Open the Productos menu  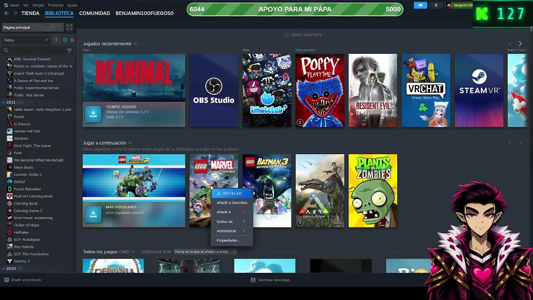(x=56, y=5)
